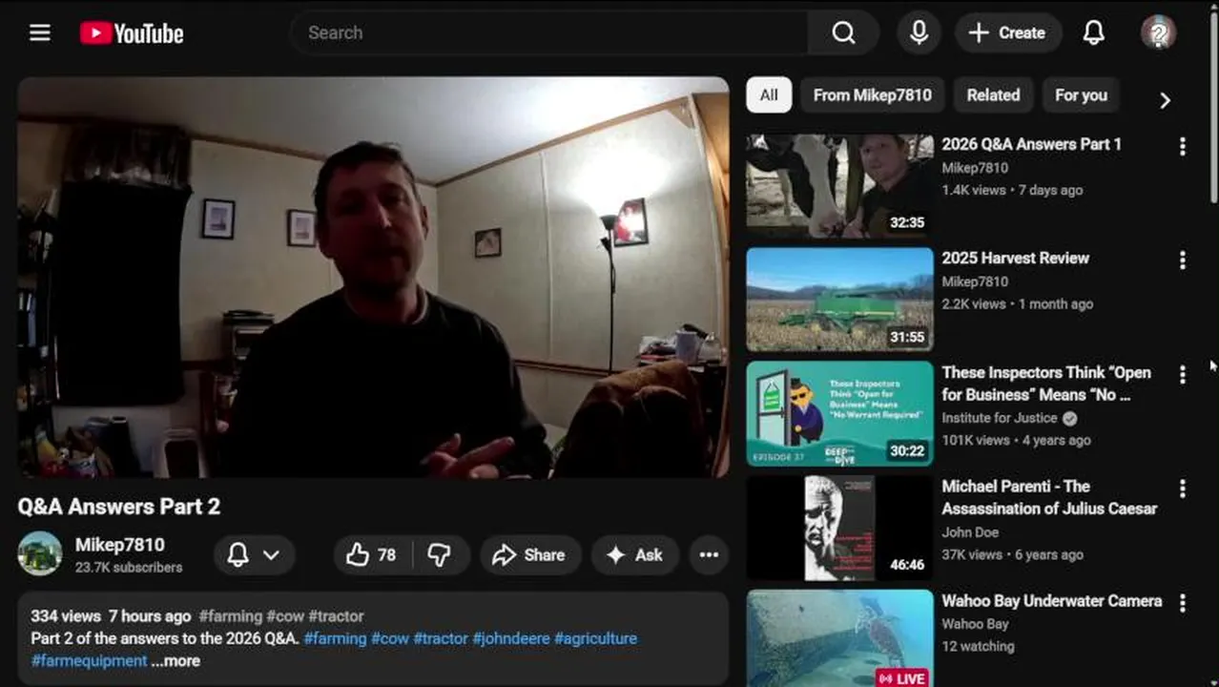Click the playing video frame

pyautogui.click(x=373, y=277)
